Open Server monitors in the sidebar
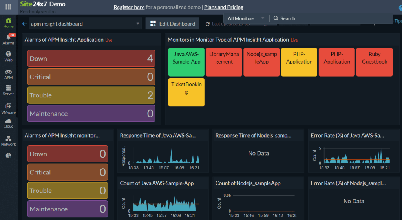 pos(8,90)
